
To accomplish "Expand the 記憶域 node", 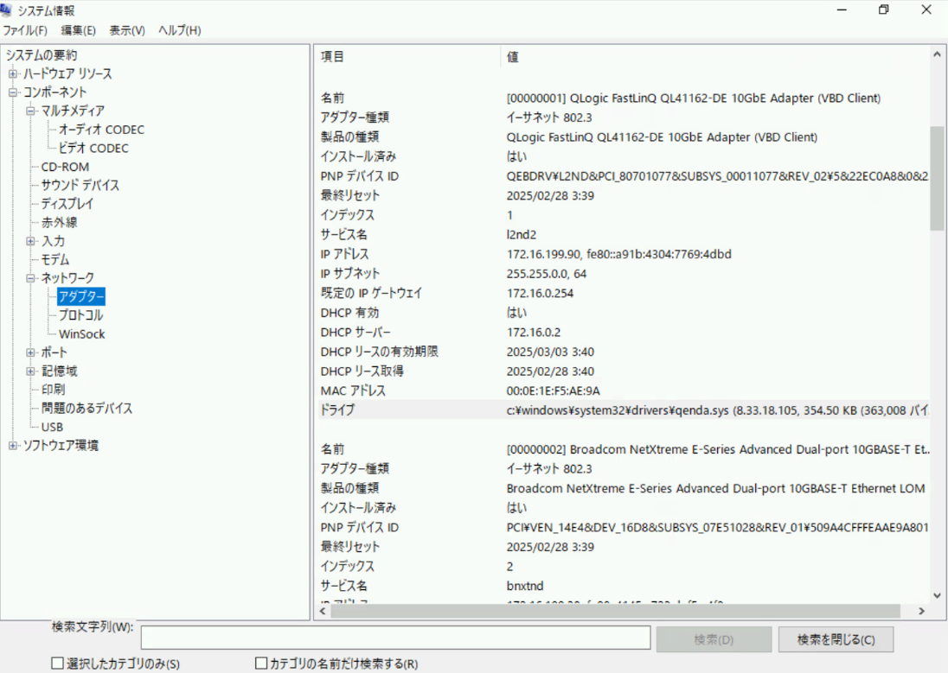I will pyautogui.click(x=30, y=371).
